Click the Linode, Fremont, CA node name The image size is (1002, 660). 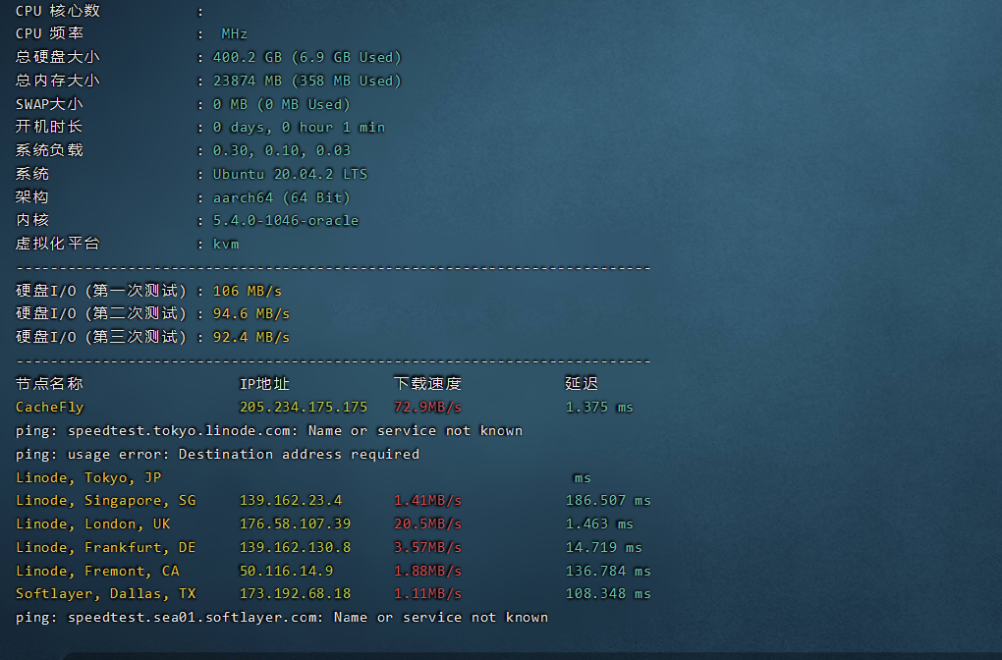97,571
